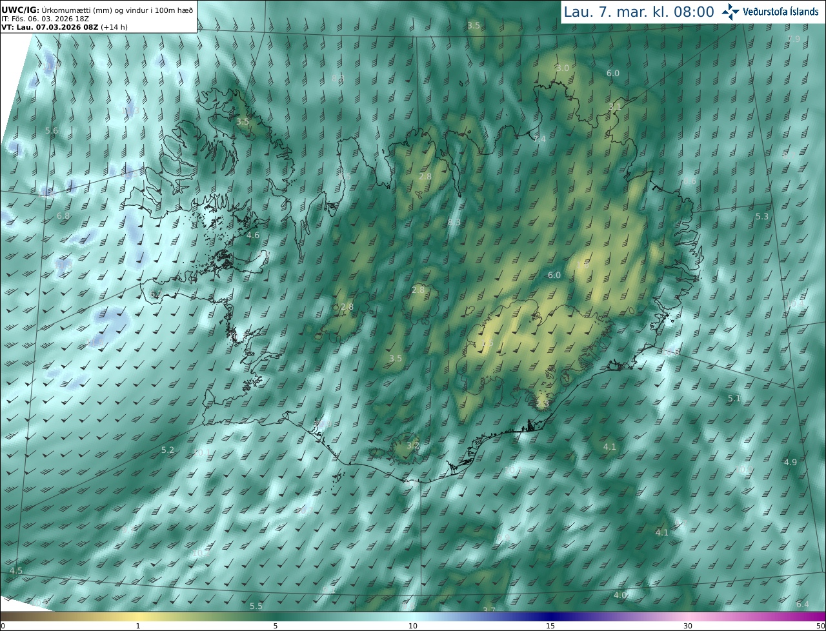Click the '5.2' wind value label

[168, 450]
